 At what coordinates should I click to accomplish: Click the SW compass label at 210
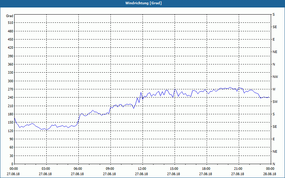(275, 102)
